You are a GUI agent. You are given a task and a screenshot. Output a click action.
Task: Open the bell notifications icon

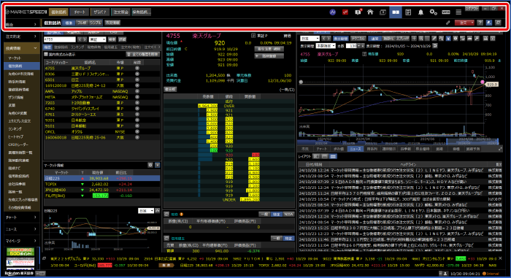click(420, 12)
